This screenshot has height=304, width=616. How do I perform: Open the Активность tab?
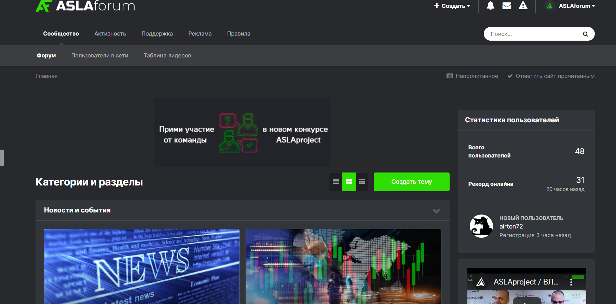(x=110, y=33)
